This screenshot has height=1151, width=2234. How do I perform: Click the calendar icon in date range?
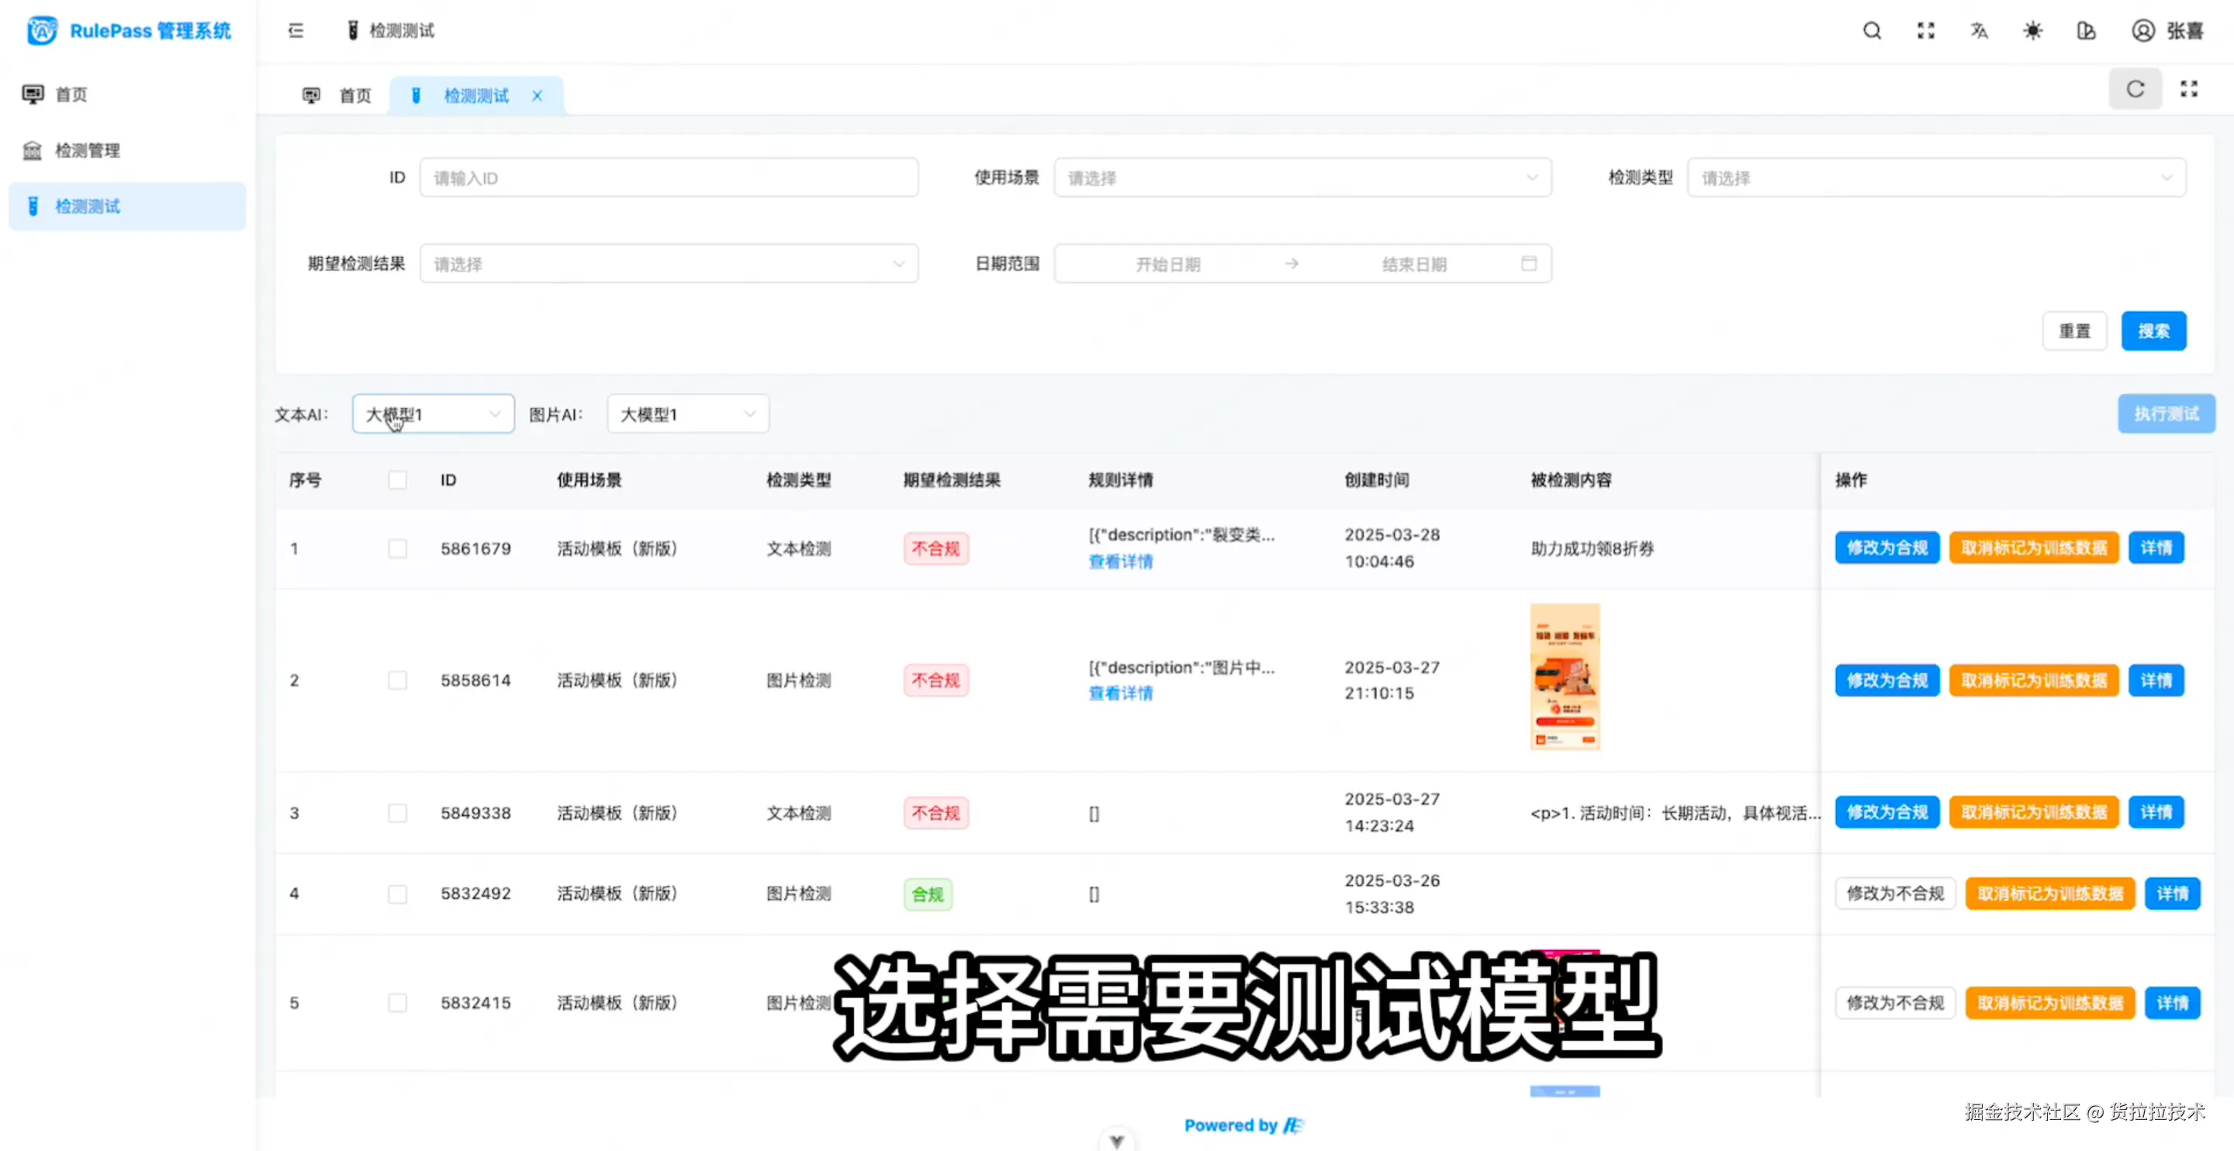pyautogui.click(x=1529, y=264)
